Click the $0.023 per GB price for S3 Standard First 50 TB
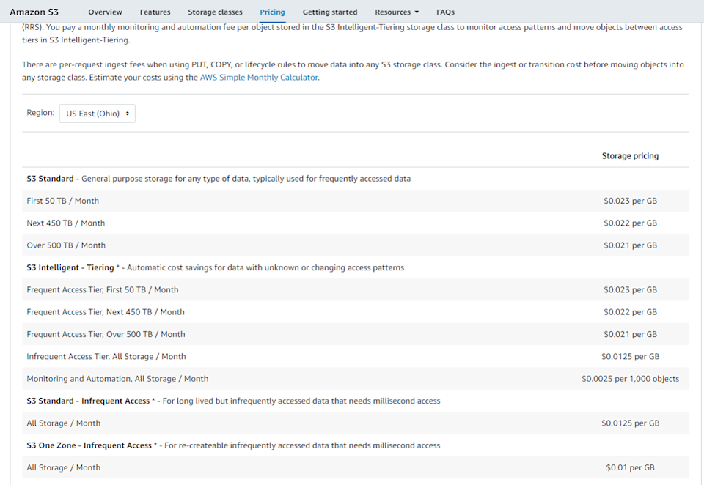Image resolution: width=704 pixels, height=485 pixels. point(630,201)
